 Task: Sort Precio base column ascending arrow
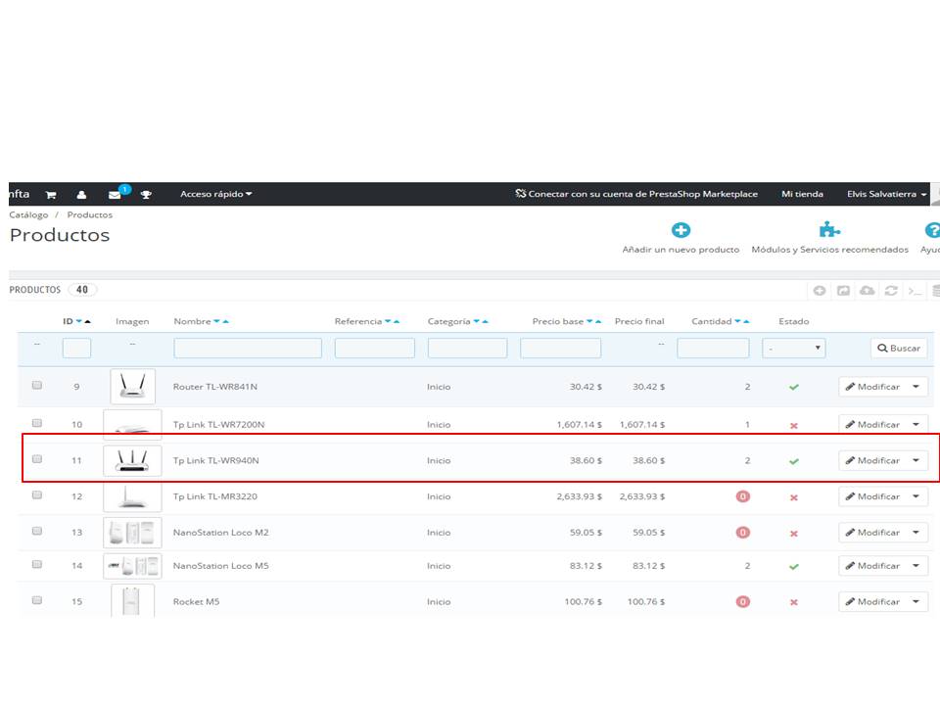pyautogui.click(x=598, y=322)
